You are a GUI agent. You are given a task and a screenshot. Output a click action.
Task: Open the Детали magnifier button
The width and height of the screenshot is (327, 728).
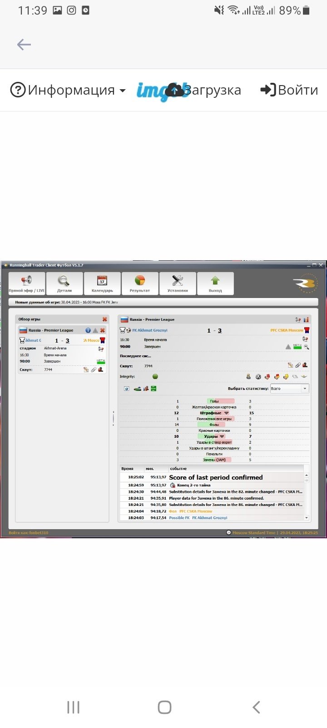64,283
